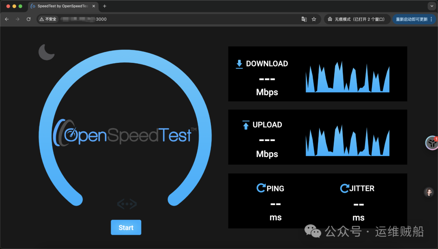Viewport: 438px width, 249px height.
Task: Open a new browser tab
Action: pos(105,6)
